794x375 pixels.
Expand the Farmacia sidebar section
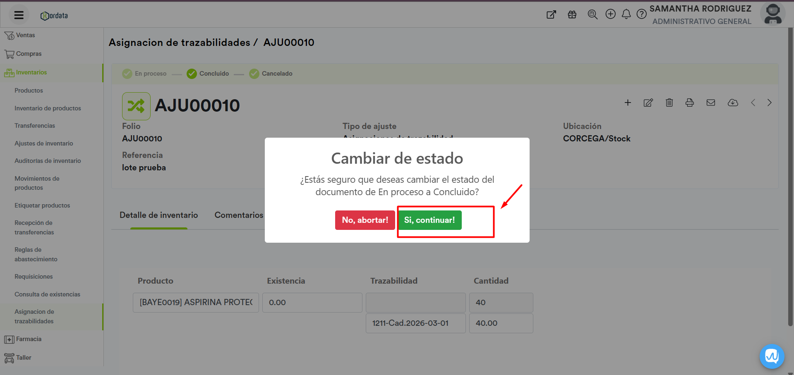click(x=29, y=339)
